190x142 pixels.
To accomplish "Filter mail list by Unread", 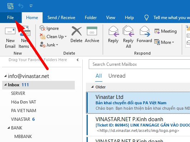I will [x=117, y=76].
